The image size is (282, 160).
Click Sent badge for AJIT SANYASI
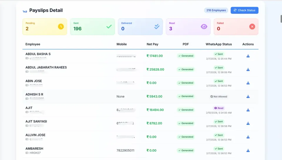[219, 121]
